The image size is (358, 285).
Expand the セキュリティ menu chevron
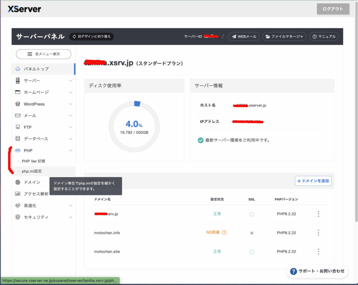point(71,217)
